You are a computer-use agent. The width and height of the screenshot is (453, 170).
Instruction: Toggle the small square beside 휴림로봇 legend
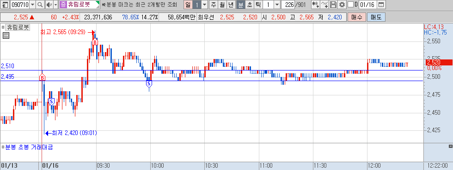[x=3, y=28]
